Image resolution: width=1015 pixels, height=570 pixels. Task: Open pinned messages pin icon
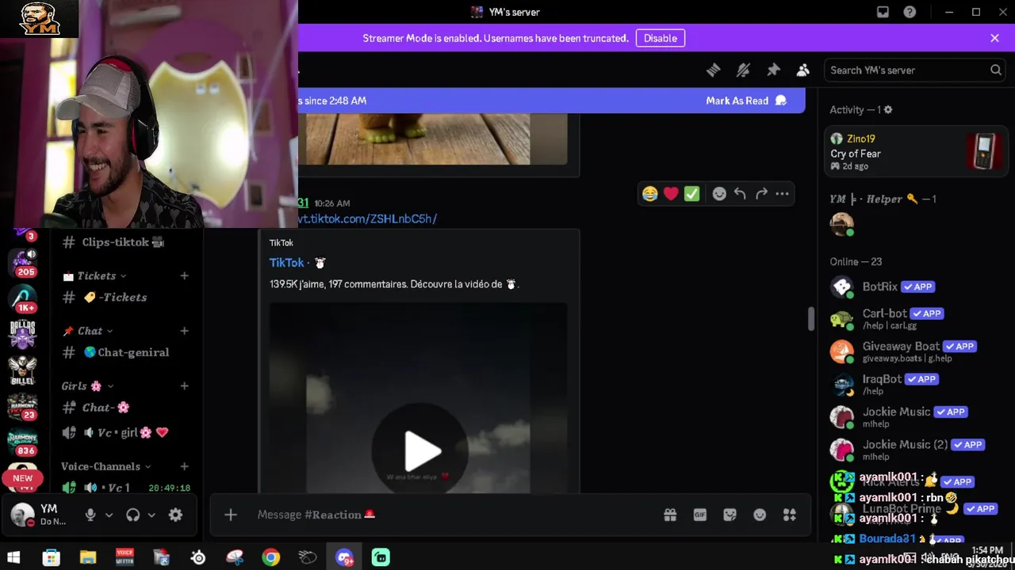click(773, 70)
